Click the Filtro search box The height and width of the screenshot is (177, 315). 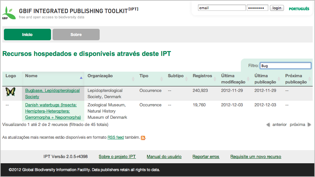click(285, 66)
